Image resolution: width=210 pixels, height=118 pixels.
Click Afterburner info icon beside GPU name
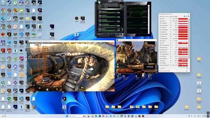[123, 7]
